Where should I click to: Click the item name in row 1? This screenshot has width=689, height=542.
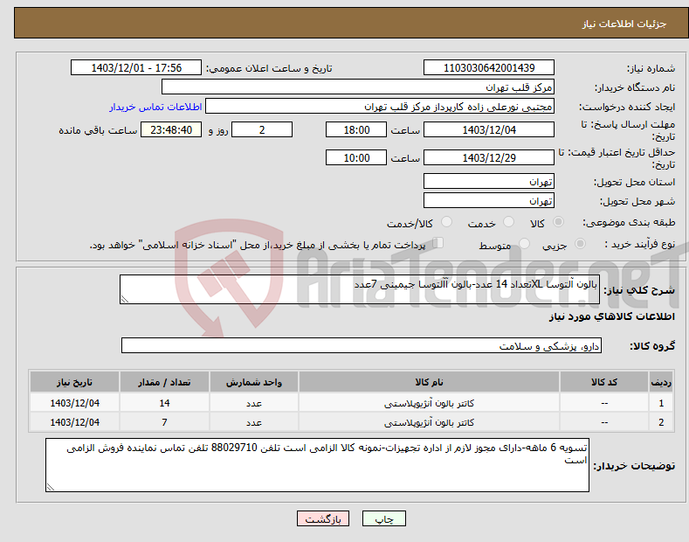pyautogui.click(x=429, y=403)
